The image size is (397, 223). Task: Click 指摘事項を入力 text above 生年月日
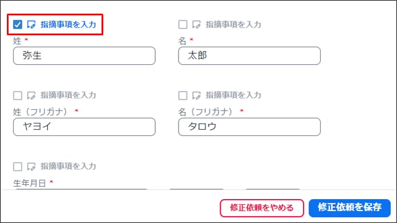[x=68, y=166]
